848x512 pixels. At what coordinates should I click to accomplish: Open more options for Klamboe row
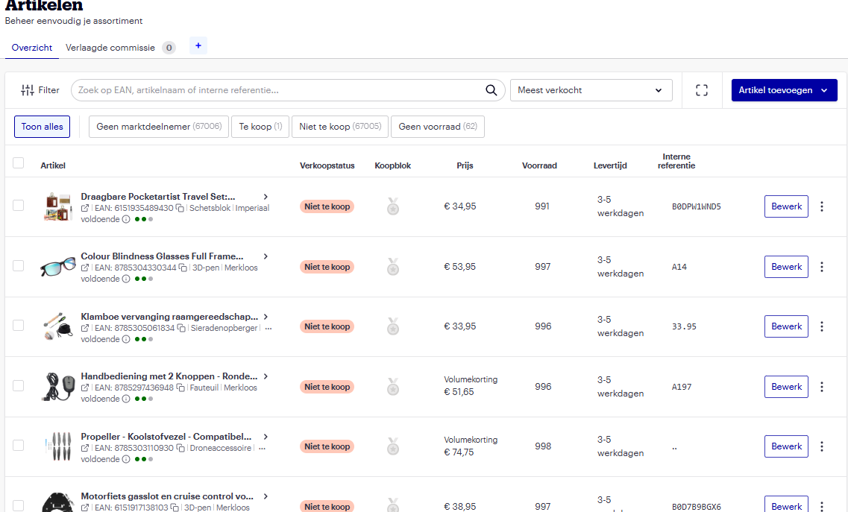pyautogui.click(x=821, y=326)
